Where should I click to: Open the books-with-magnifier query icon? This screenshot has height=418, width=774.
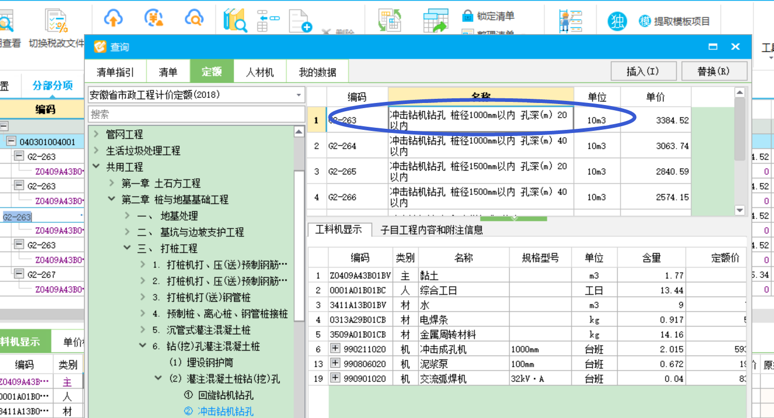235,20
